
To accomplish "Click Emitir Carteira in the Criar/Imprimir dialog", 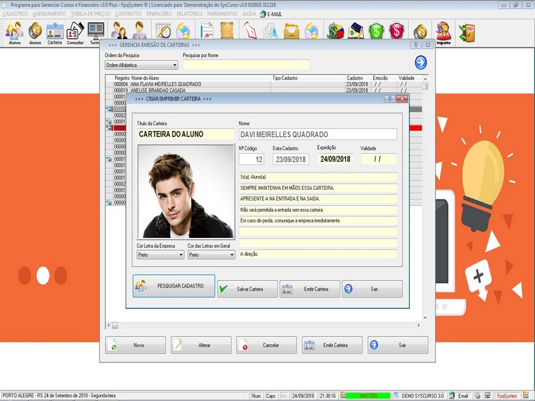I will coord(310,289).
